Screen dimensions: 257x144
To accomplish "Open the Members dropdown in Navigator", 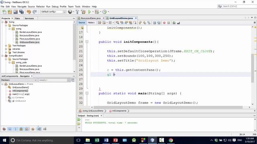I will (x=19, y=80).
